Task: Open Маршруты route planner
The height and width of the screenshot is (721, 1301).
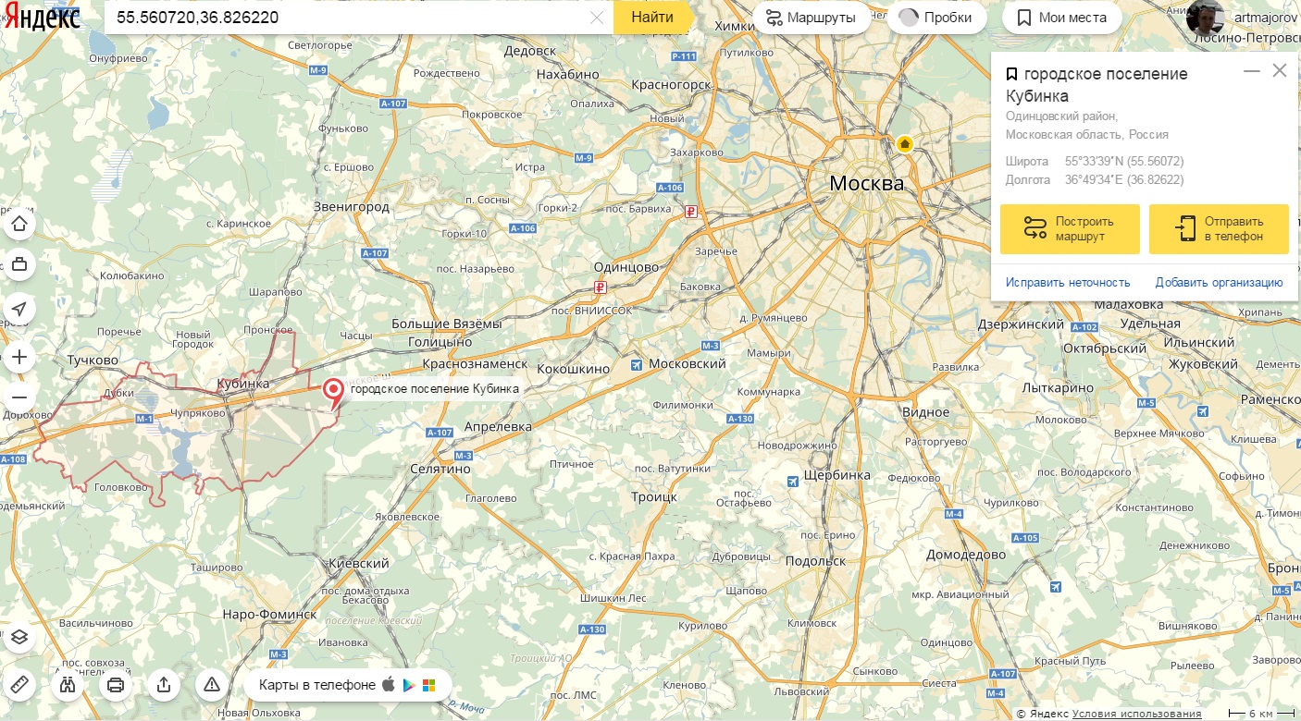Action: point(812,18)
